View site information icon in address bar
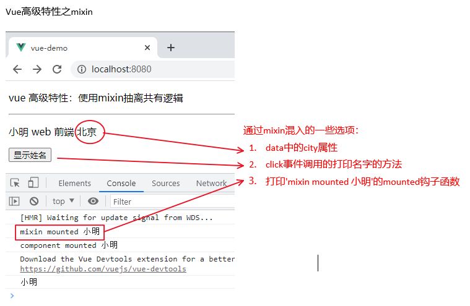The width and height of the screenshot is (470, 306). tap(82, 69)
